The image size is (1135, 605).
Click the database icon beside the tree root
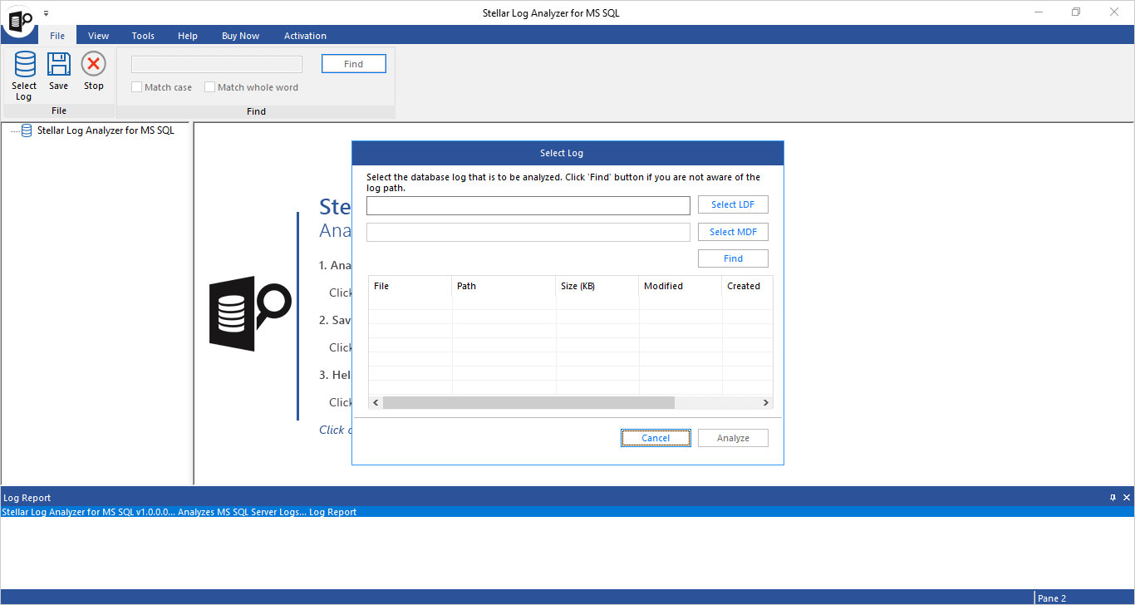point(26,130)
